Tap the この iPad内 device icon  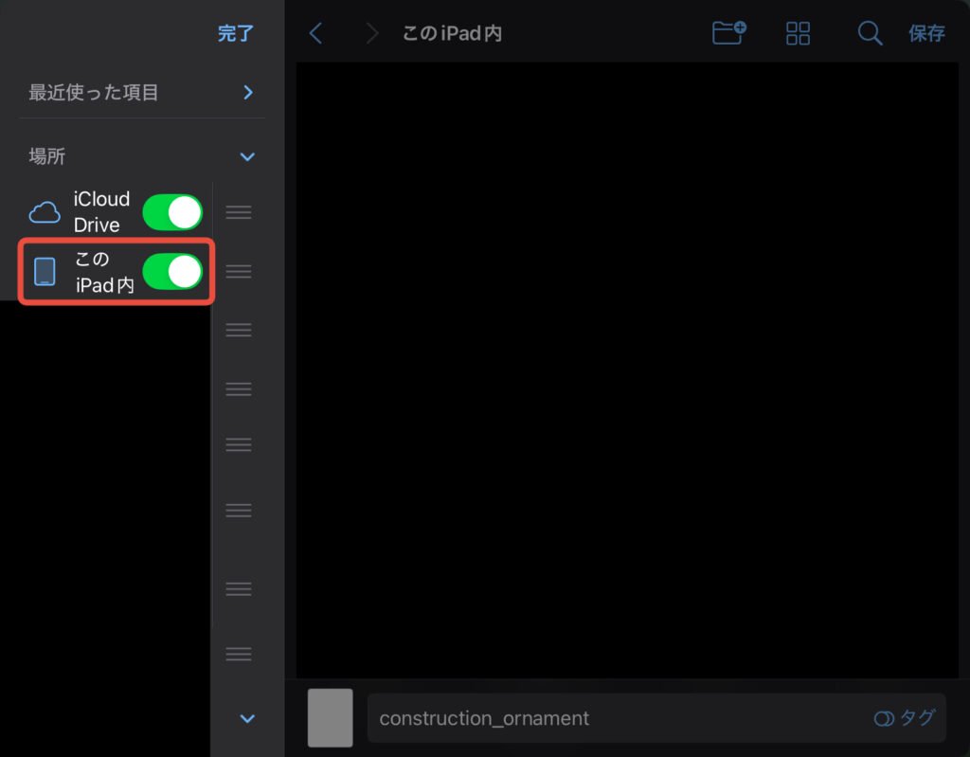[x=45, y=272]
